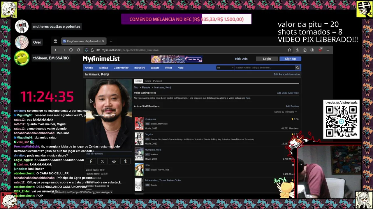Open the Anime menu
Viewport: 373px width, 209px height.
click(89, 68)
